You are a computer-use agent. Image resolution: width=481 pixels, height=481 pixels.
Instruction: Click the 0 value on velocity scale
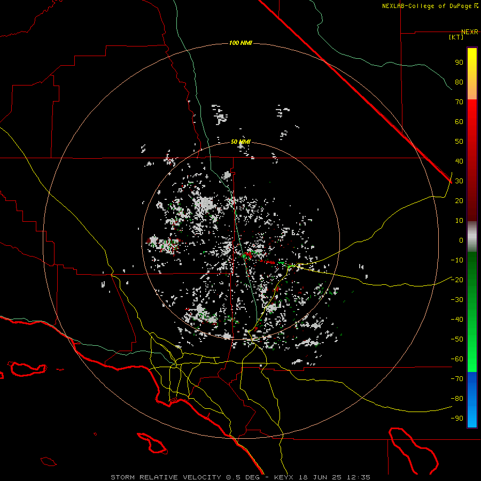(461, 240)
